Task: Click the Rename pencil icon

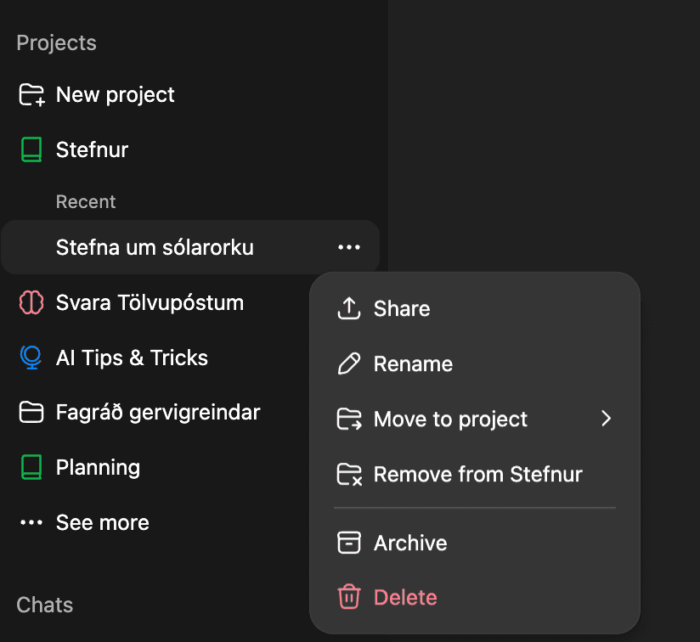Action: 348,363
